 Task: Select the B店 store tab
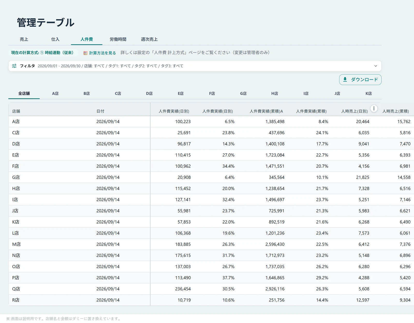click(x=87, y=94)
